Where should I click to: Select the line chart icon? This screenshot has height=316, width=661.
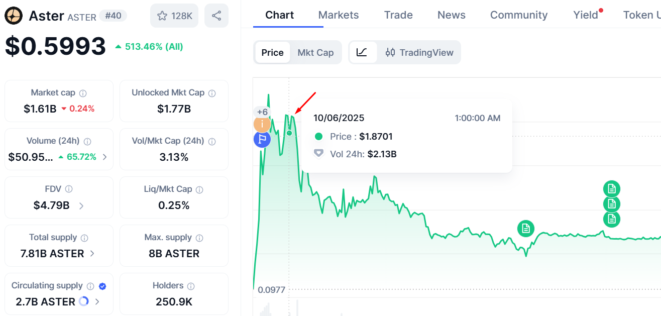pos(363,52)
